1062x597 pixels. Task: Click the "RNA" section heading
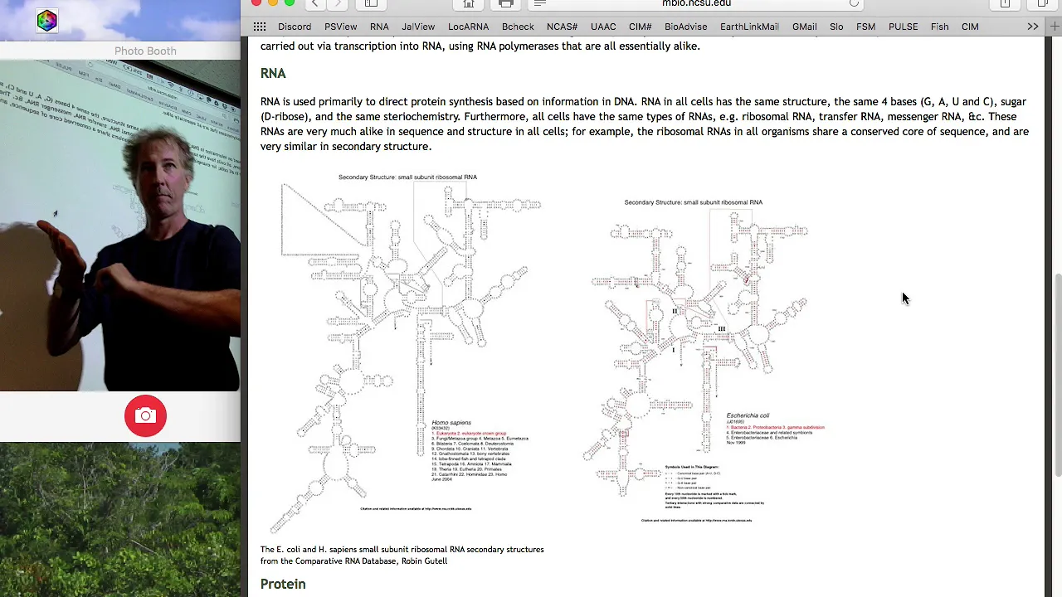273,74
